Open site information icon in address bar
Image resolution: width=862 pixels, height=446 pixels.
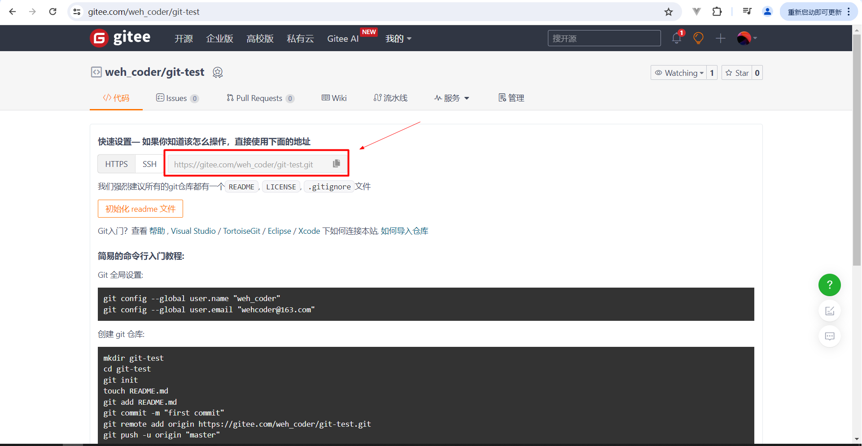pyautogui.click(x=77, y=12)
